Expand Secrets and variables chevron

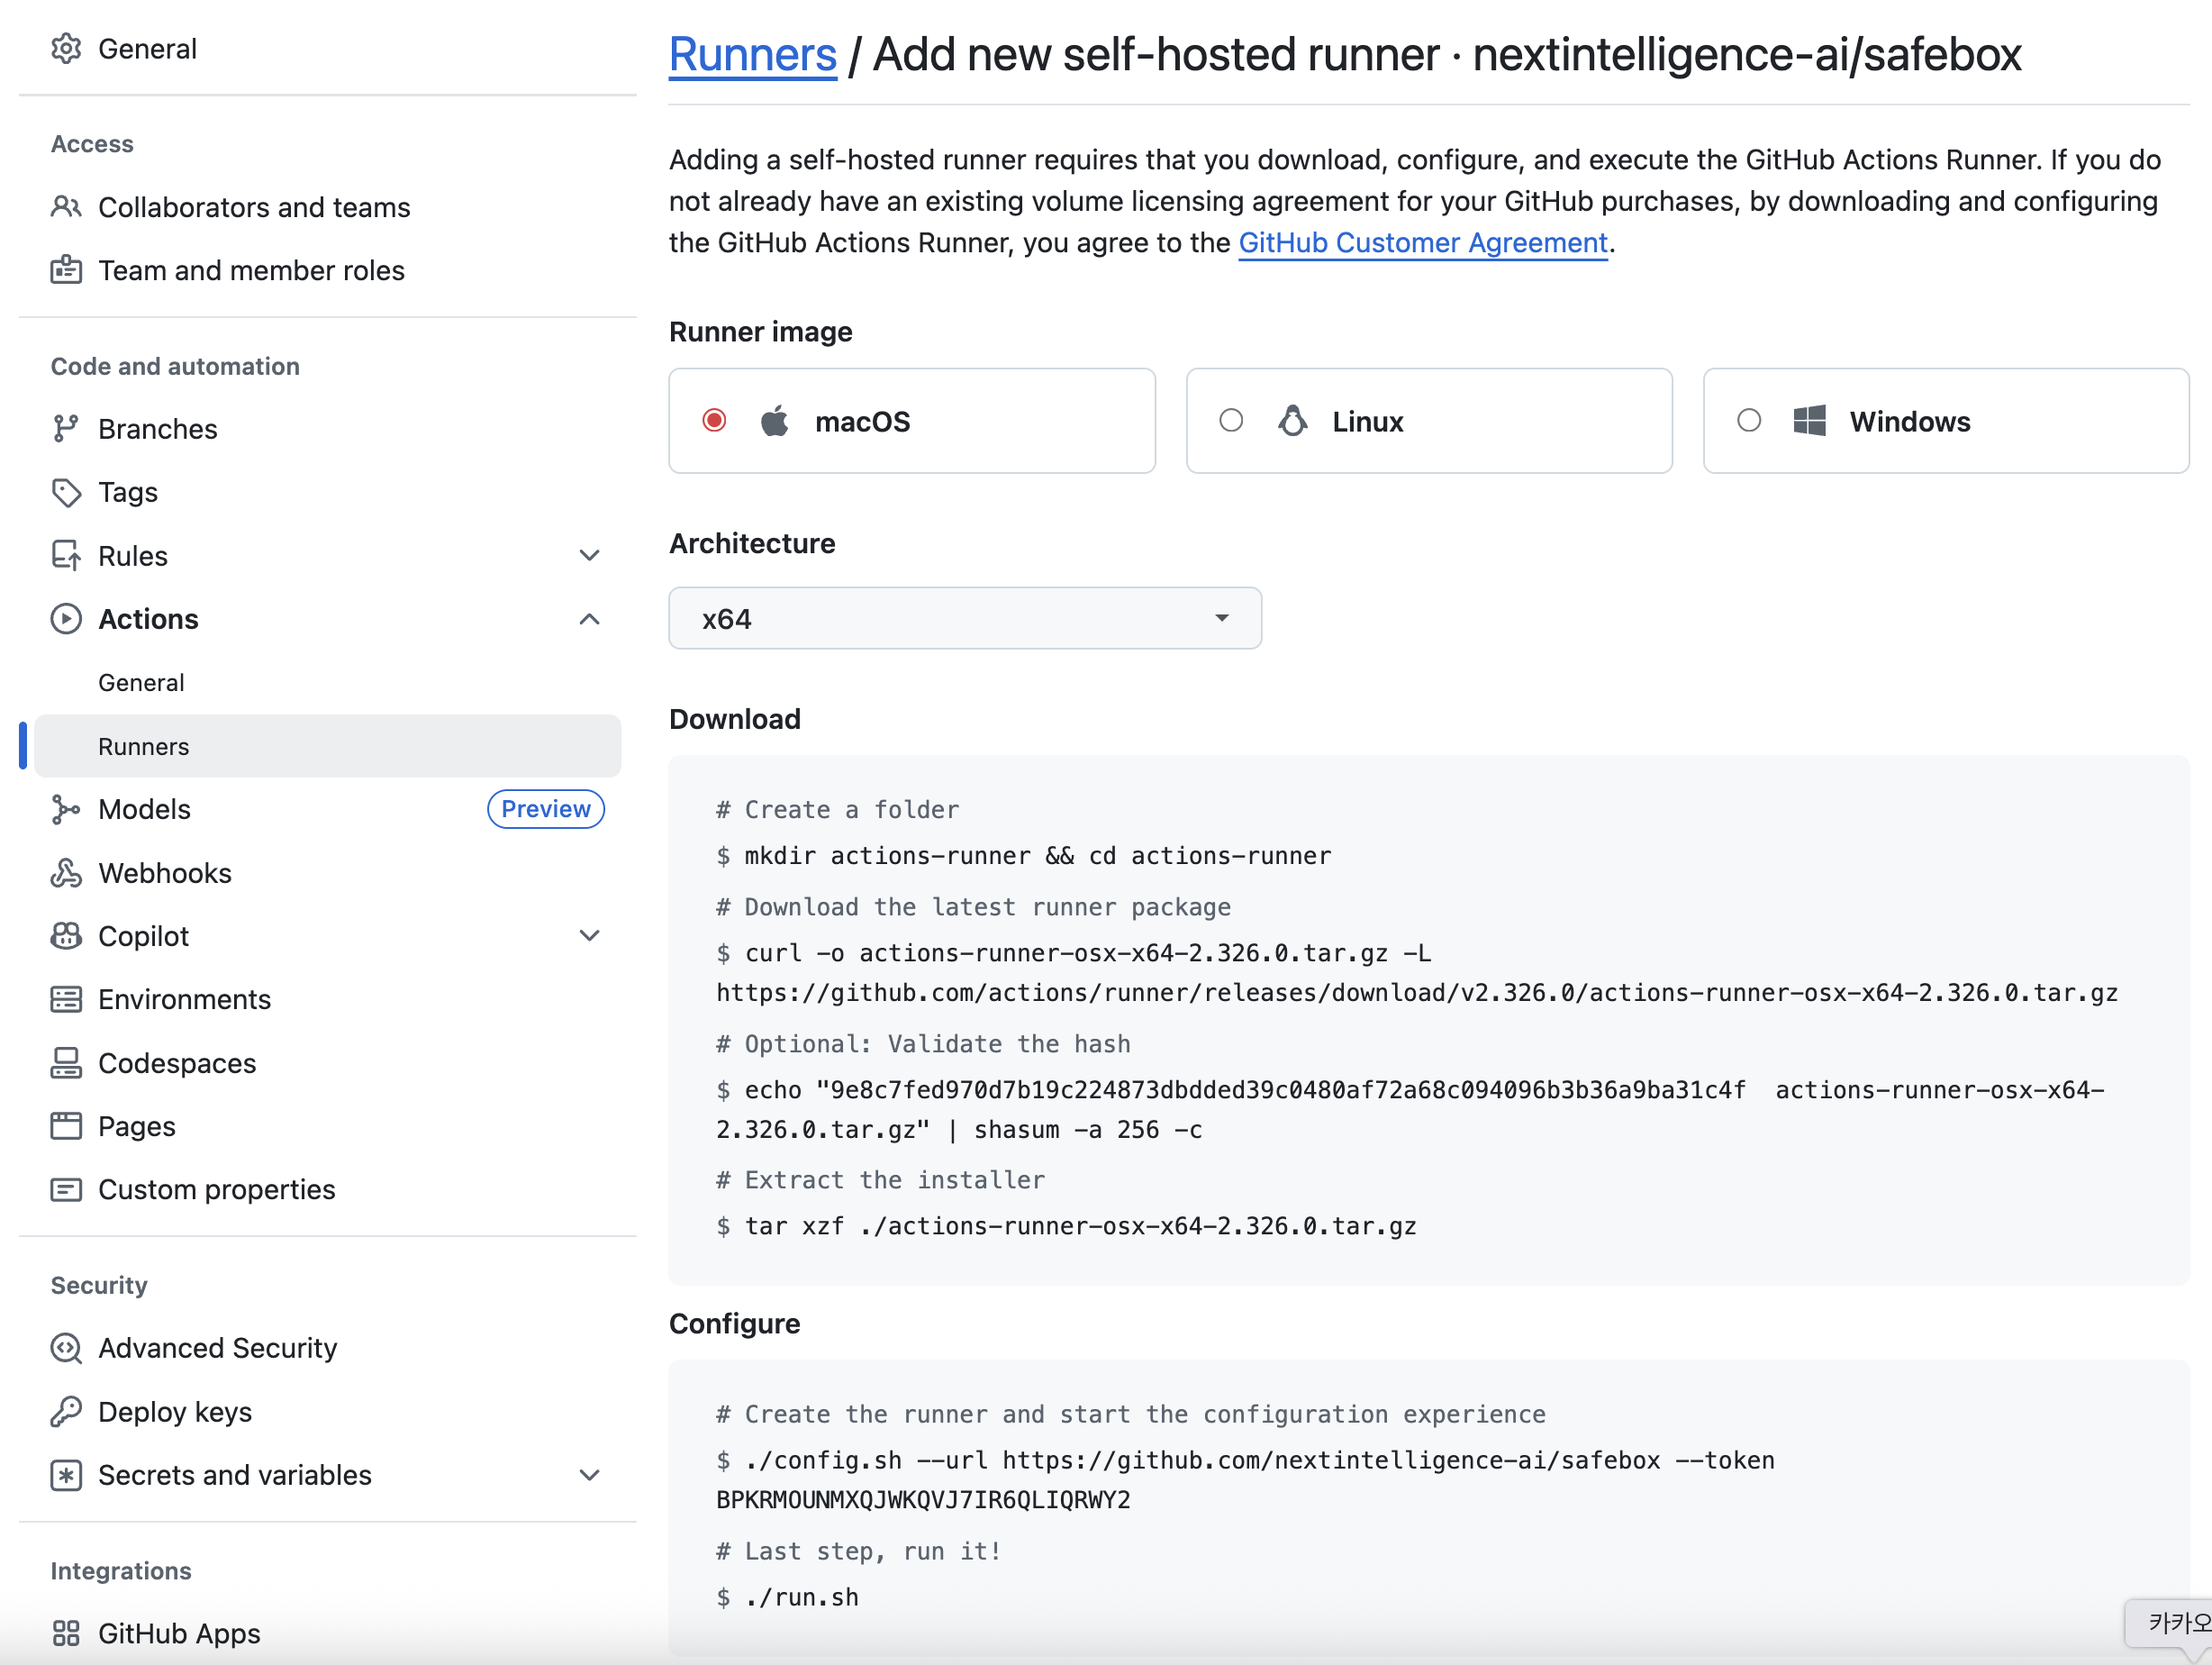point(590,1475)
